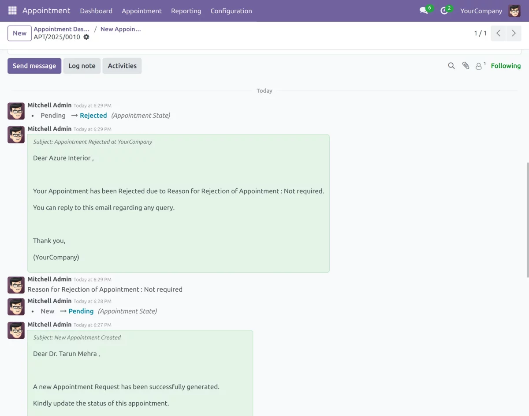
Task: Click the search messages magnifier icon
Action: point(451,66)
